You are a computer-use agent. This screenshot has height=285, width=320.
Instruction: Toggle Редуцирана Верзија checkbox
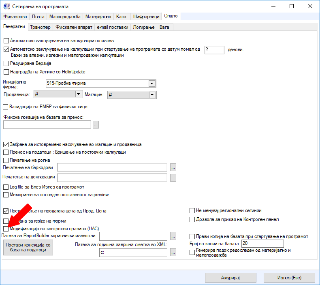(x=6, y=63)
